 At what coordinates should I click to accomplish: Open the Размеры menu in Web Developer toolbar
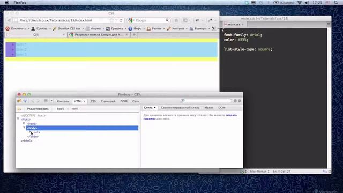199,28
